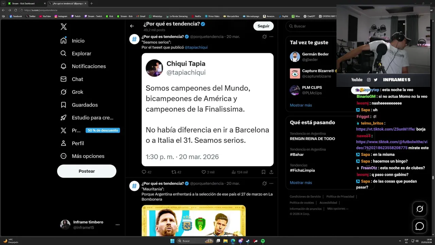Open the floating messages chat button
This screenshot has width=435, height=245.
(x=420, y=226)
